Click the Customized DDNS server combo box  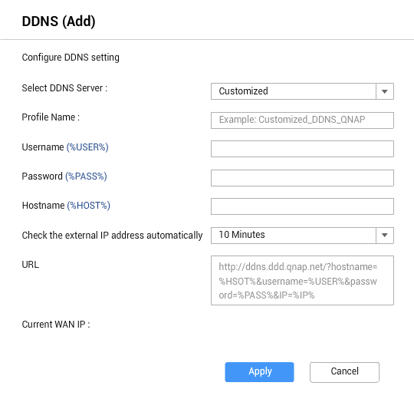294,91
